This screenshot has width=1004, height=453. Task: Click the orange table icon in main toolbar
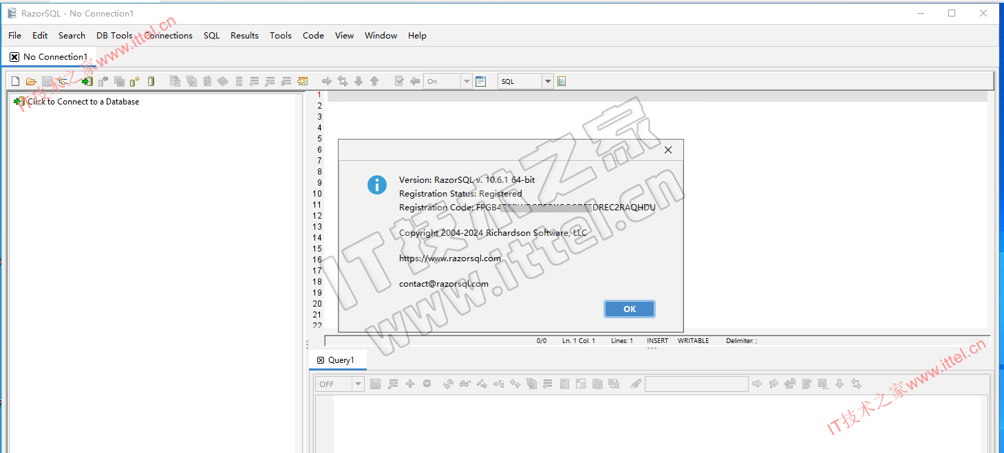pyautogui.click(x=303, y=81)
